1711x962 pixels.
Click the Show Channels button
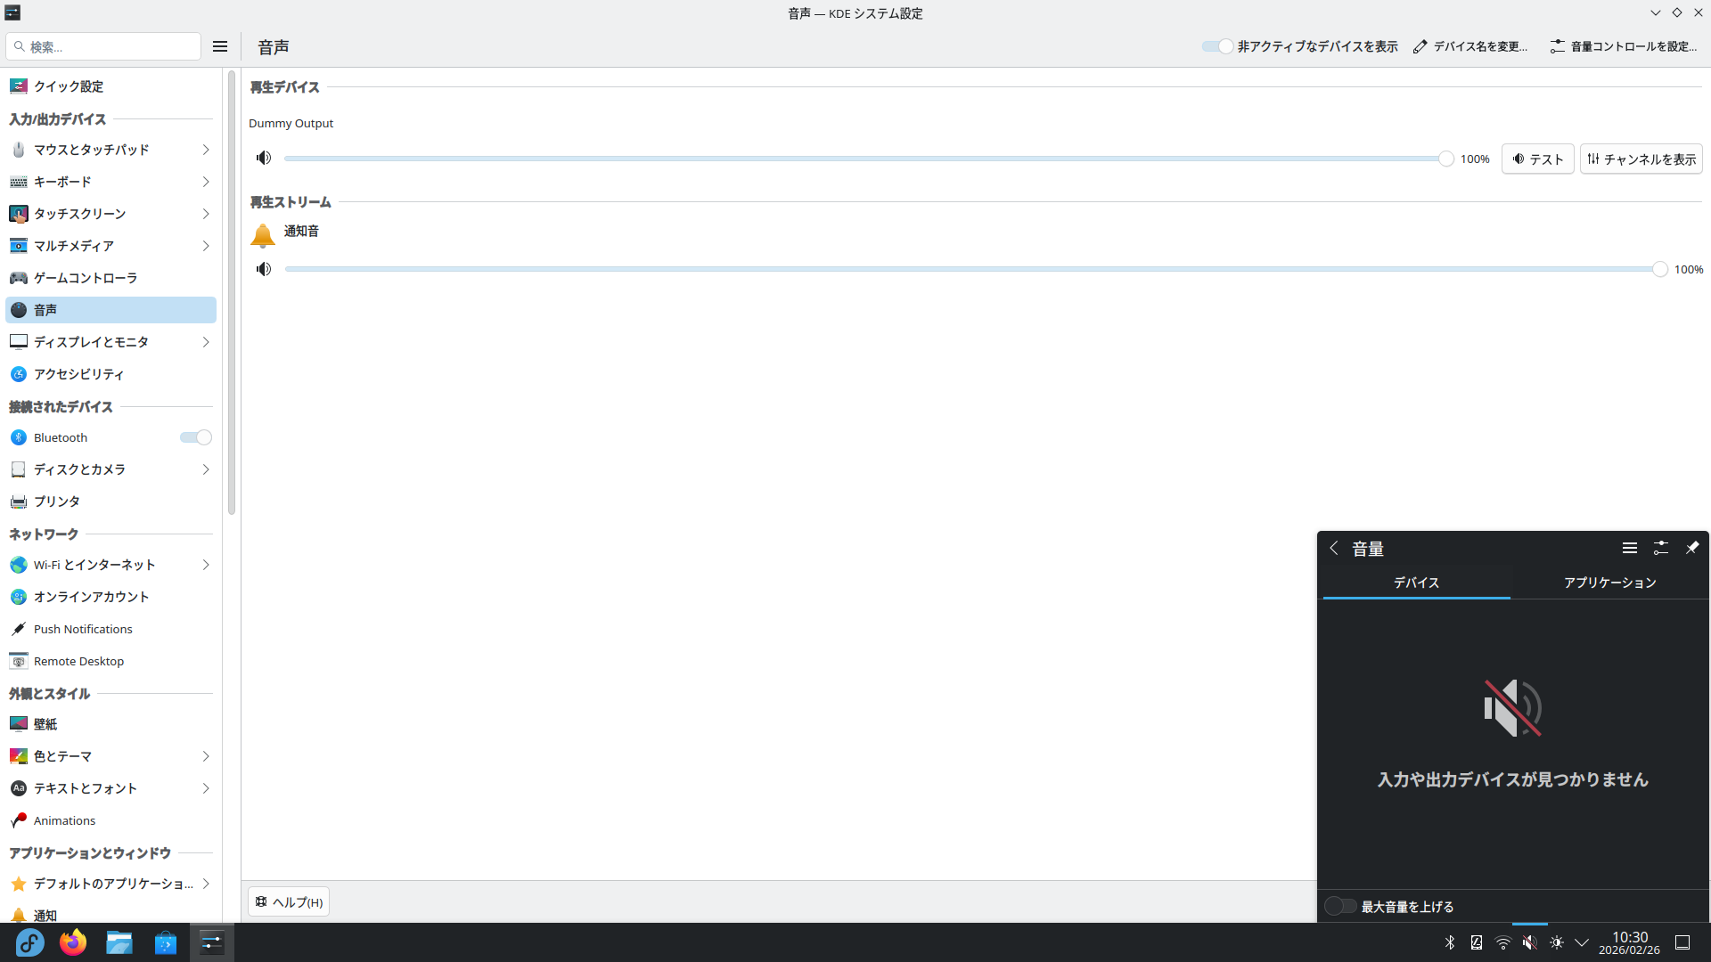coord(1641,159)
